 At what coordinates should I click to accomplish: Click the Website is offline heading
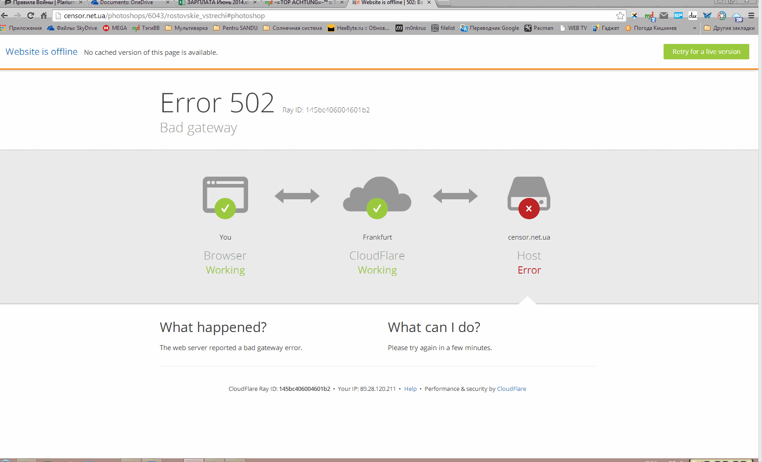41,52
